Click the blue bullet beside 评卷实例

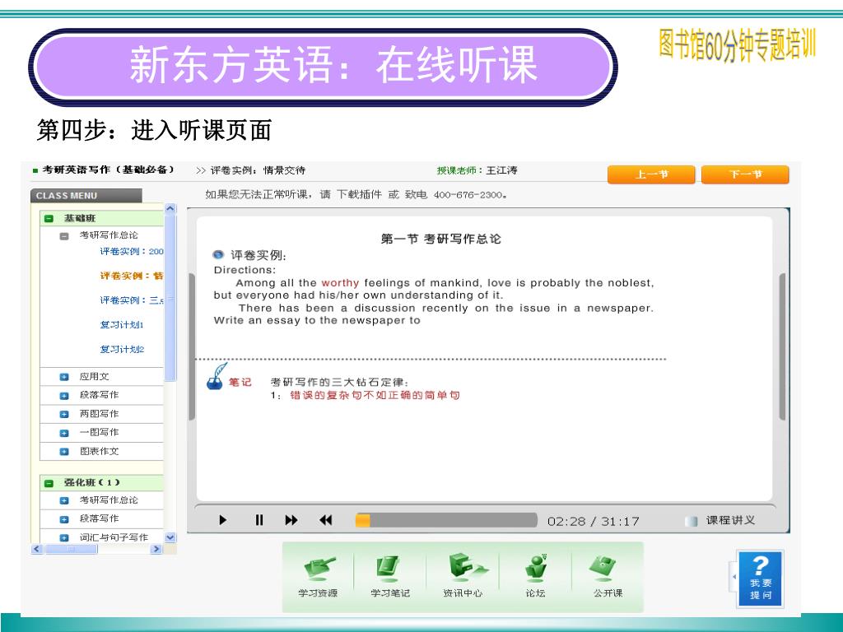[x=218, y=255]
